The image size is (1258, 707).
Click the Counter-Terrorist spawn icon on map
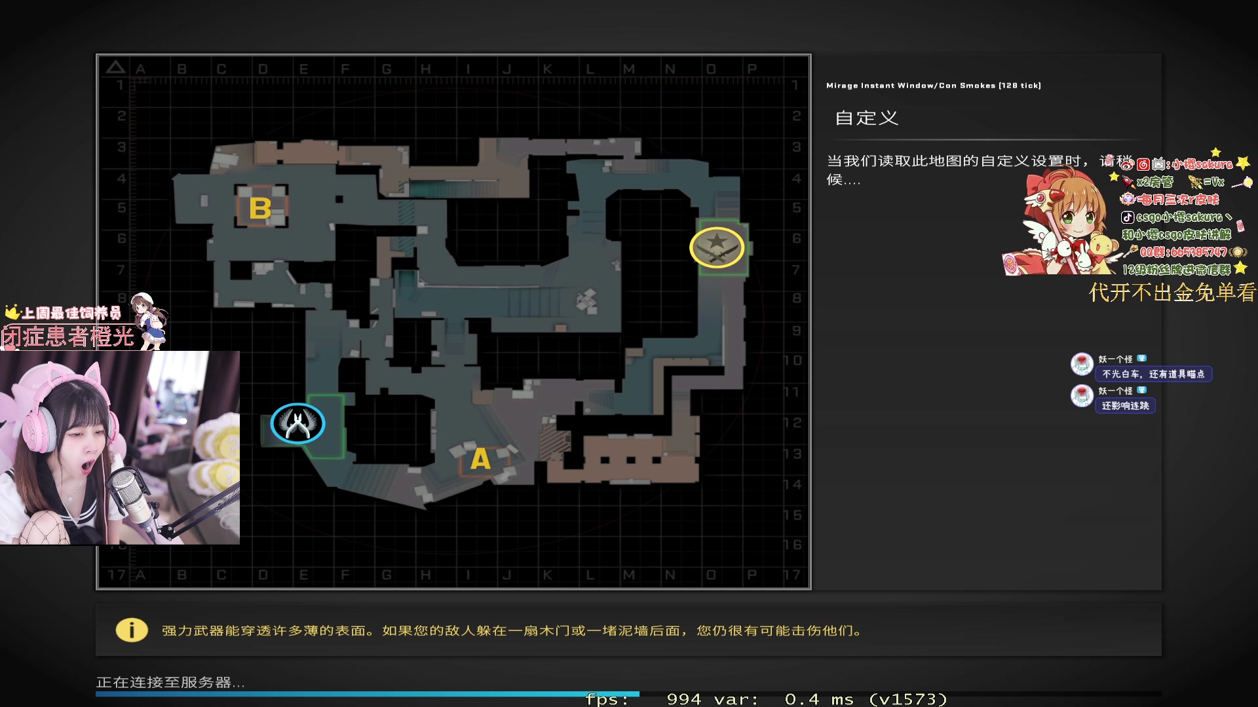coord(297,424)
